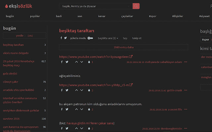The image size is (212, 132).
Task: Open sevişirken dinlenecek şarkılar sidebar topic
Action: coord(21,111)
